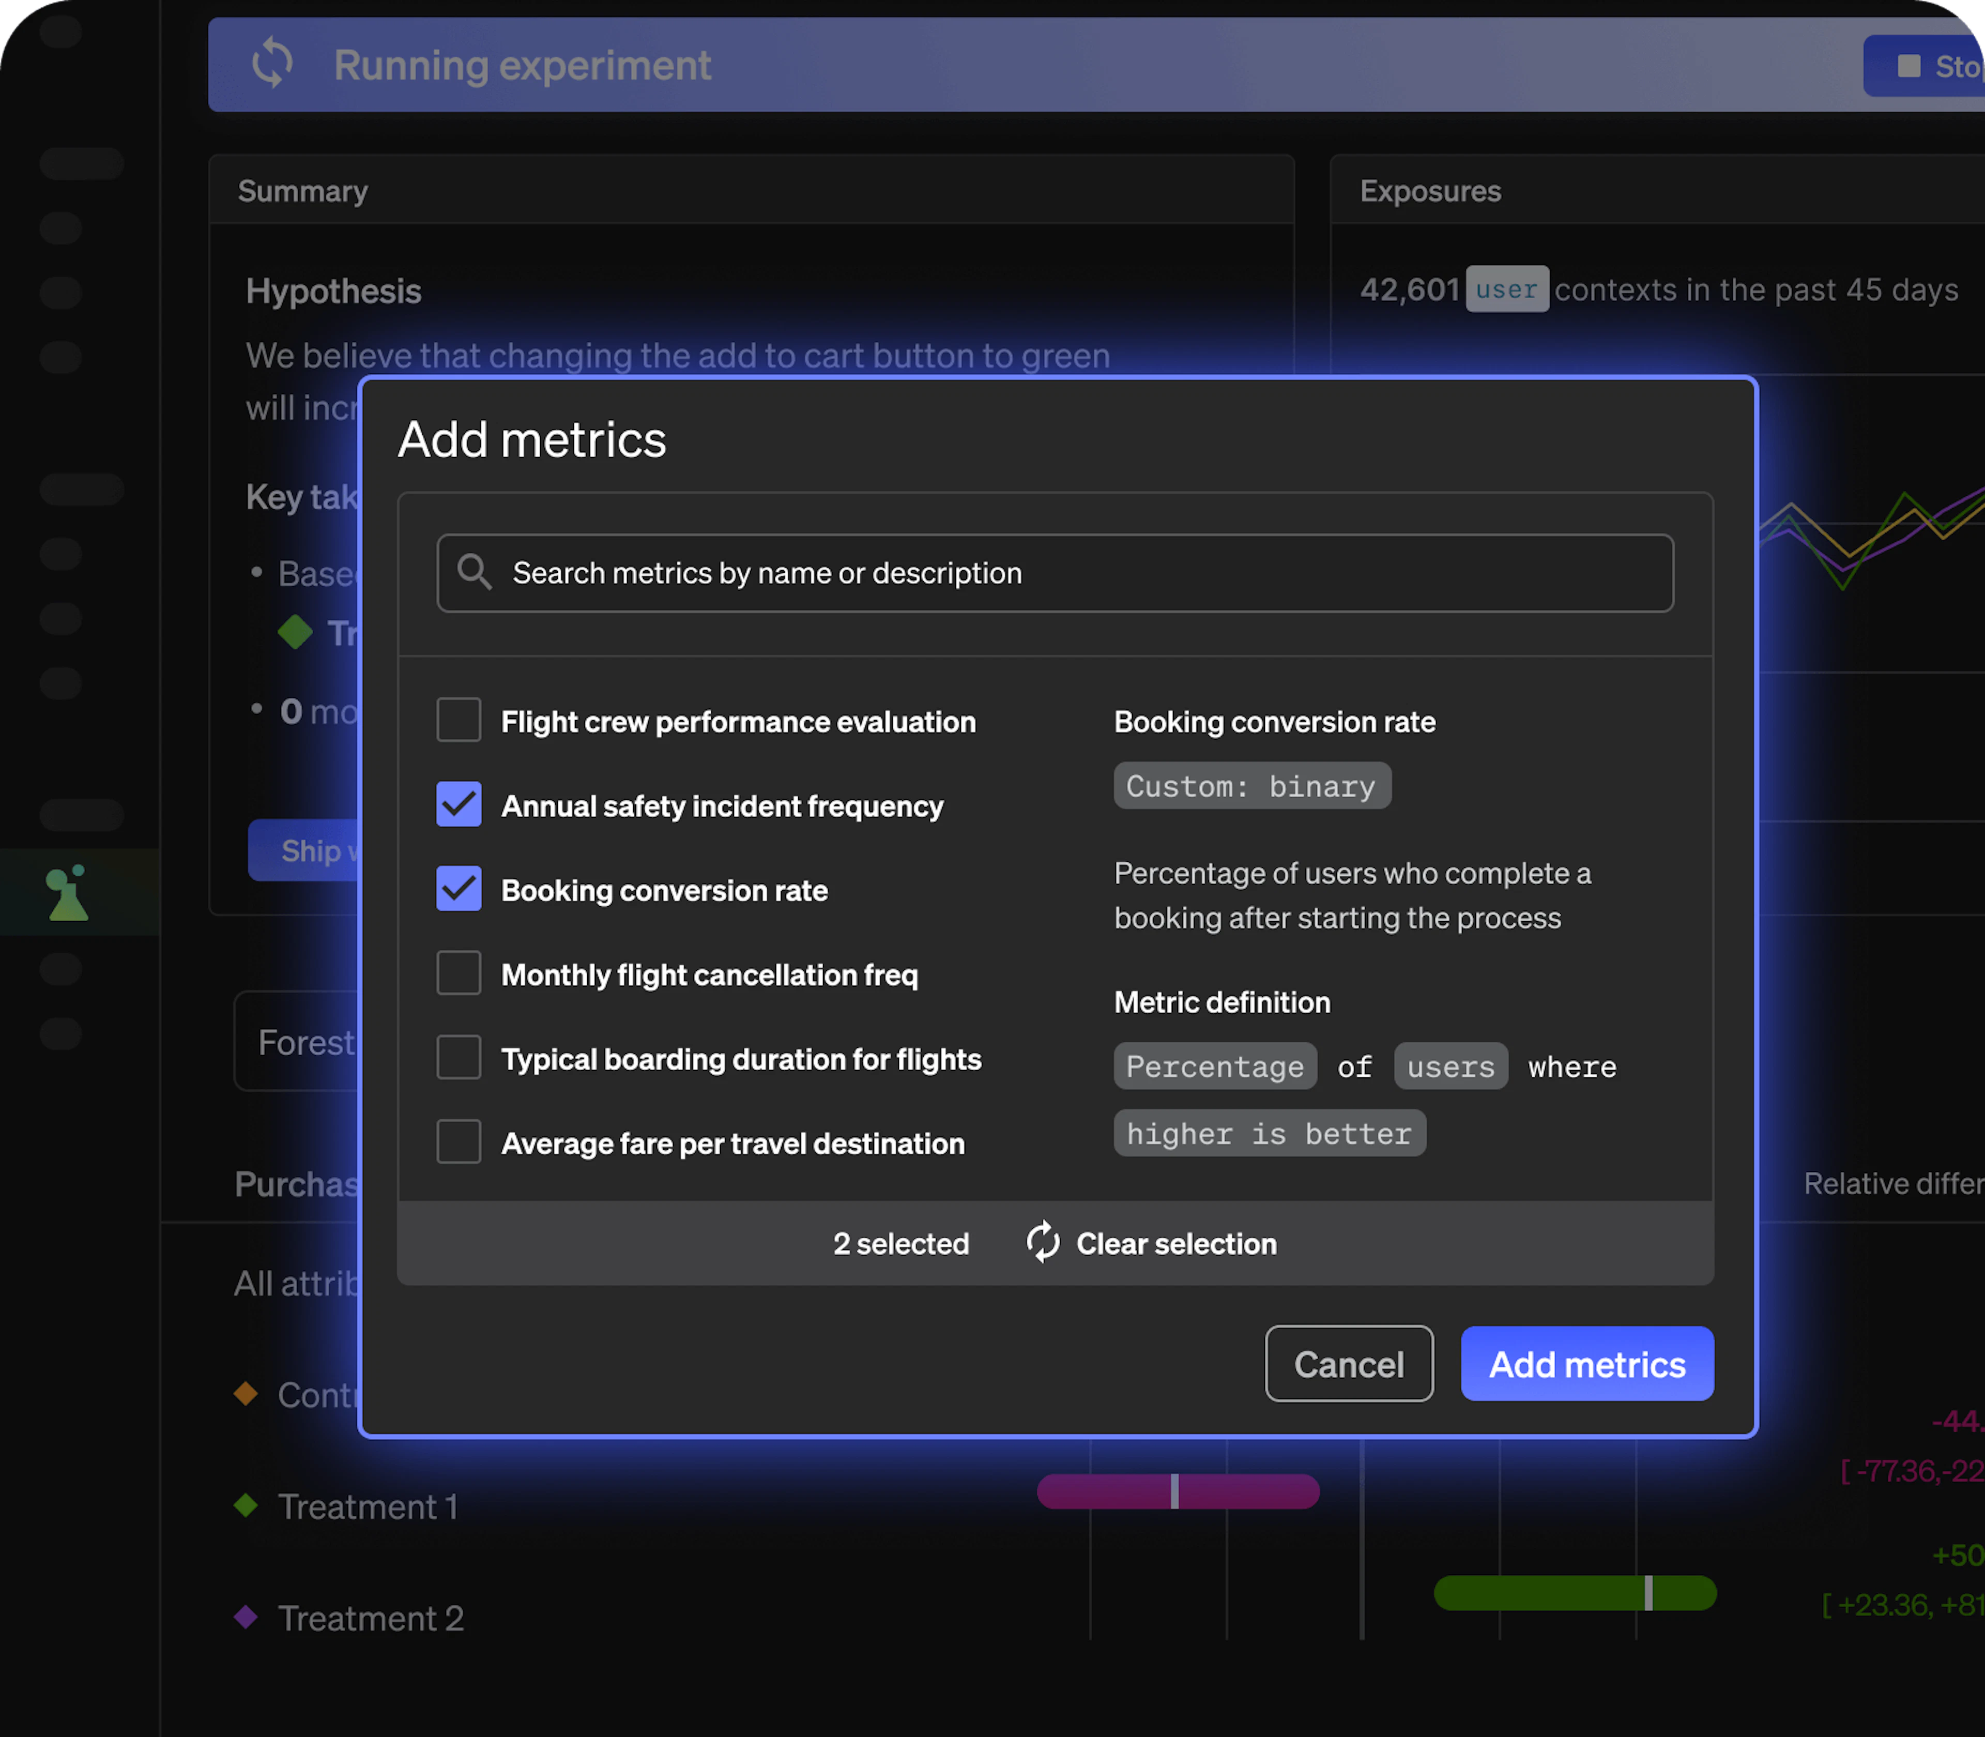Click the clear selection refresh icon

click(x=1043, y=1243)
